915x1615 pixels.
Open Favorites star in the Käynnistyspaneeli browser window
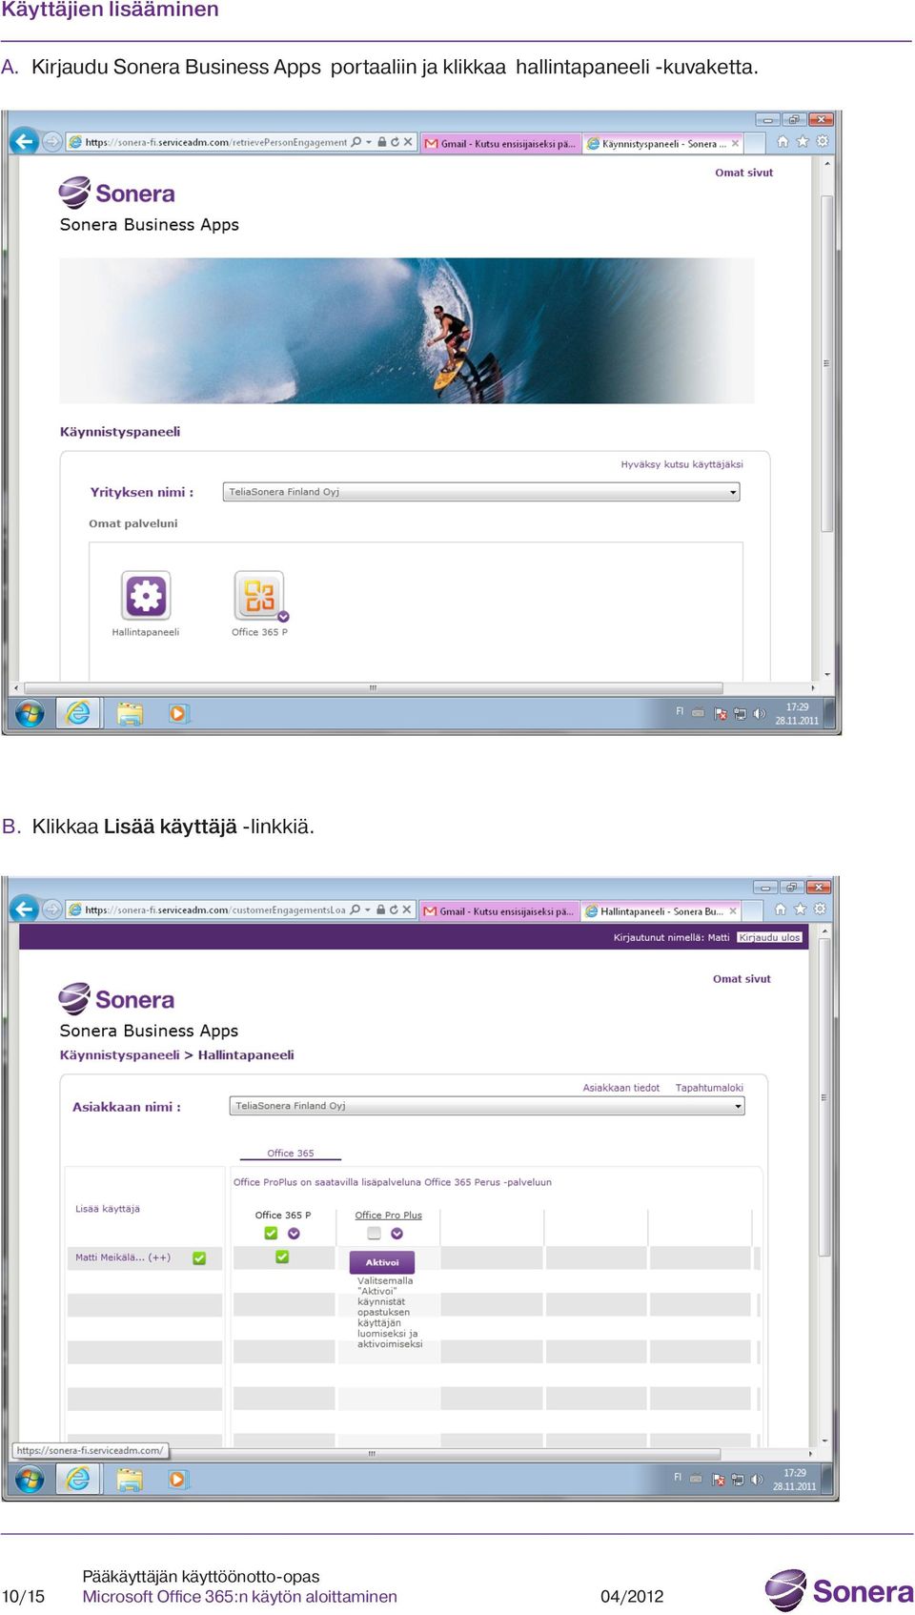pyautogui.click(x=803, y=141)
